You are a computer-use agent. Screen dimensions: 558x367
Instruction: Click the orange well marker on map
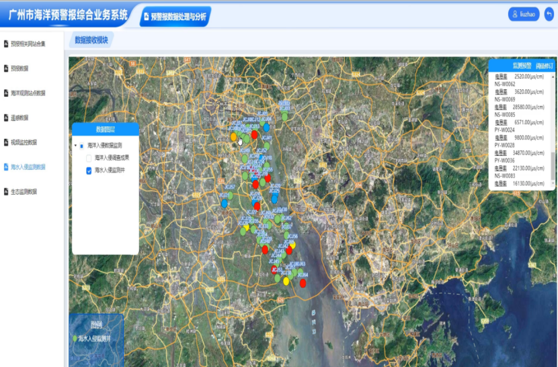coord(234,137)
